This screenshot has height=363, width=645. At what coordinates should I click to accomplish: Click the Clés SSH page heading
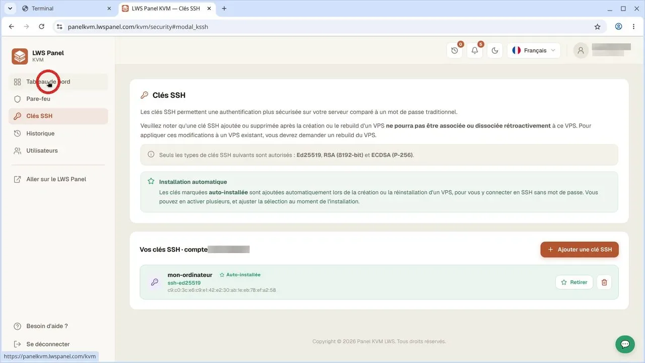click(x=169, y=95)
